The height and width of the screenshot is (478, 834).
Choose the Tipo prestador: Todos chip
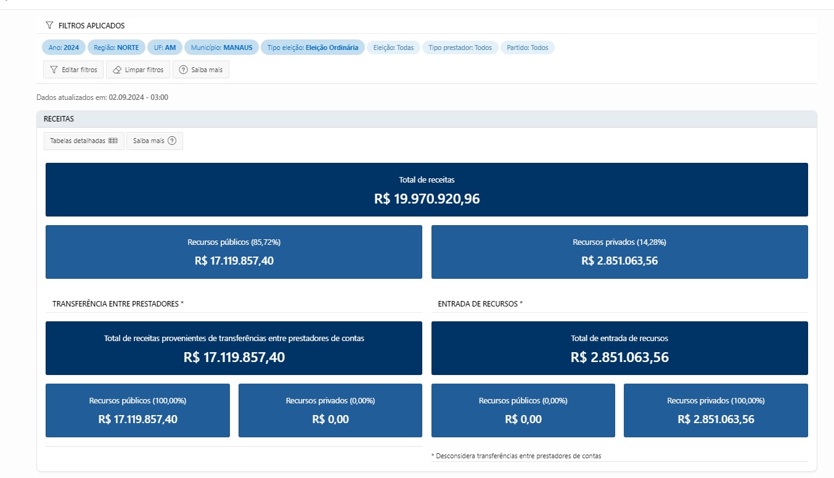tap(460, 47)
